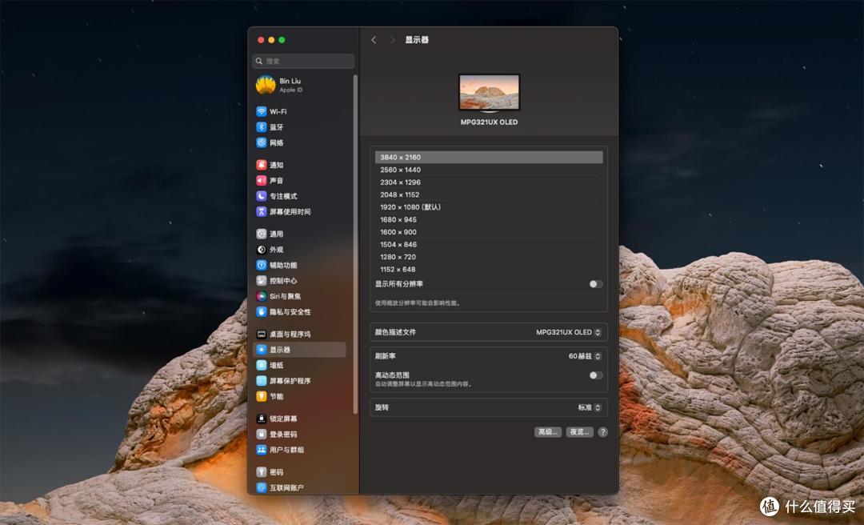Open the 声音 sound icon

pos(262,180)
